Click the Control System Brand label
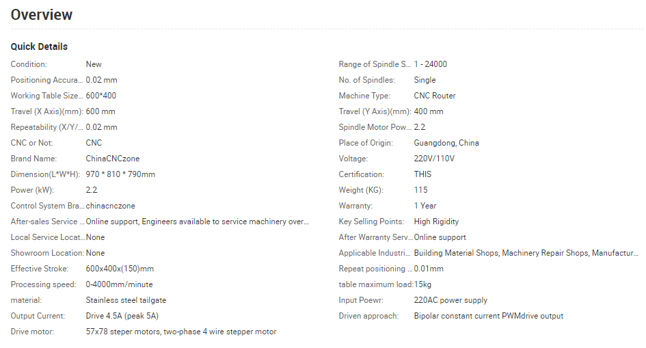This screenshot has height=348, width=646. coord(47,206)
